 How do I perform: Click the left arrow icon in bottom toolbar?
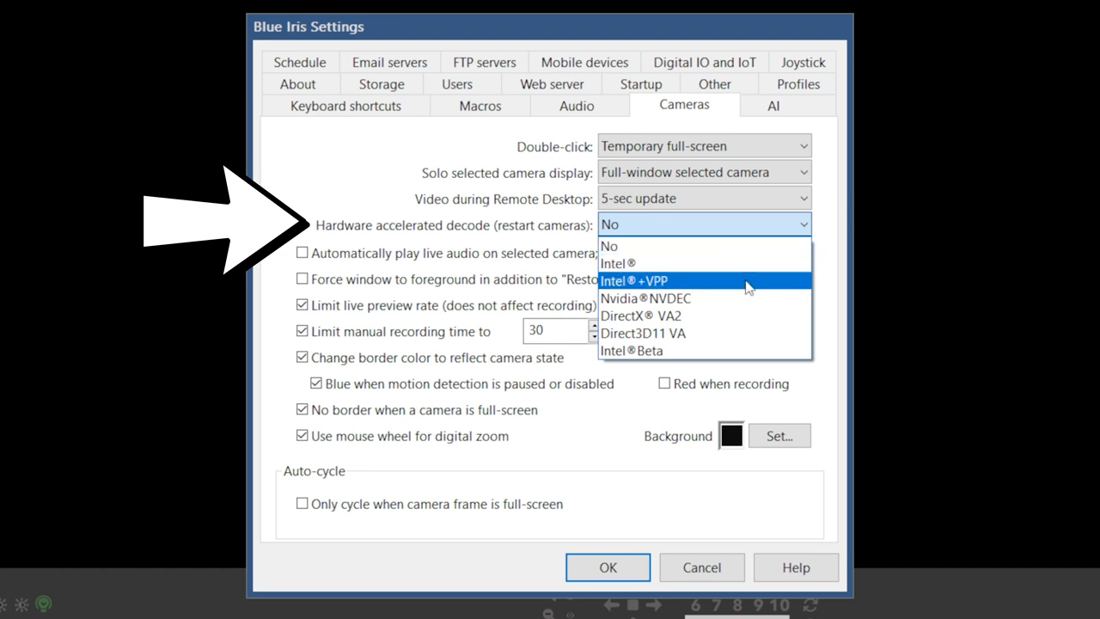pyautogui.click(x=611, y=605)
